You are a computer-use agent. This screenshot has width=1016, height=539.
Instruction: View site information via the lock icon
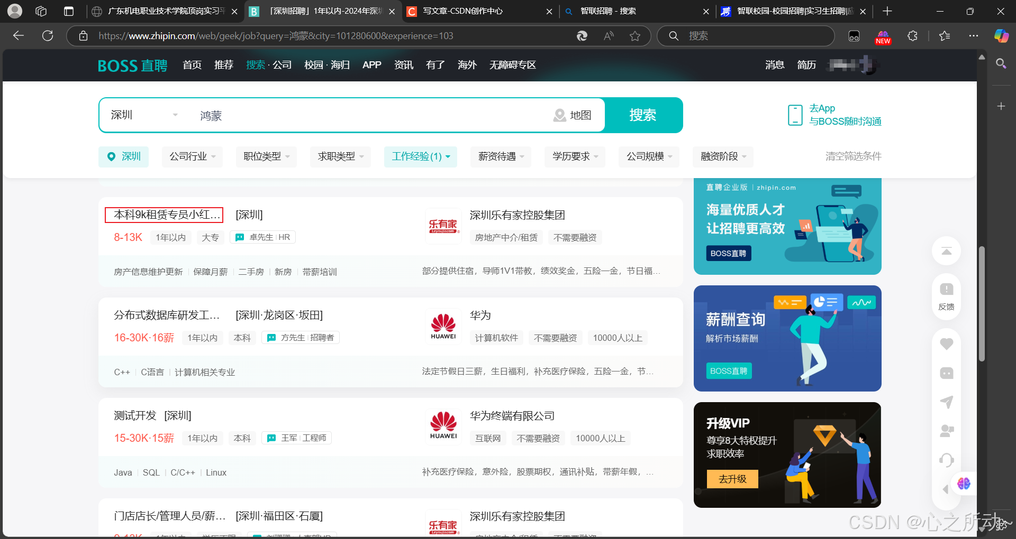click(83, 36)
